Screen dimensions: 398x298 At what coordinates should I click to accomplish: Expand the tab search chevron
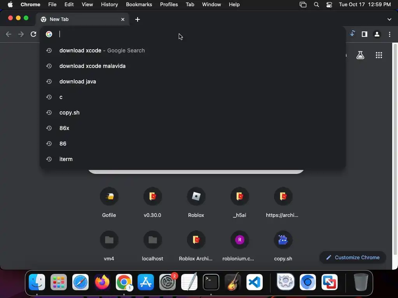[x=389, y=19]
